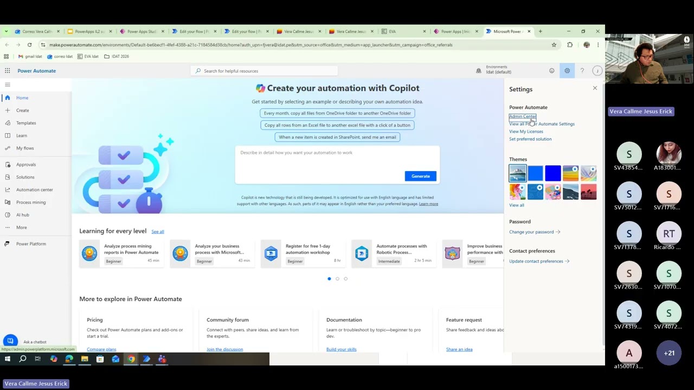
Task: Click the Build your skills link
Action: tap(341, 349)
